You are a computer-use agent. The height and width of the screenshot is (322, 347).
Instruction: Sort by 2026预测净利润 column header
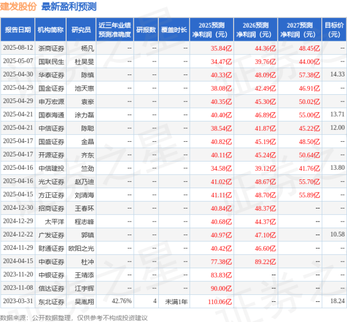(x=255, y=30)
